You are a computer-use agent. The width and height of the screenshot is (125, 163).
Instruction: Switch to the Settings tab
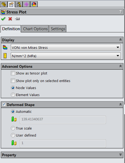point(58,29)
